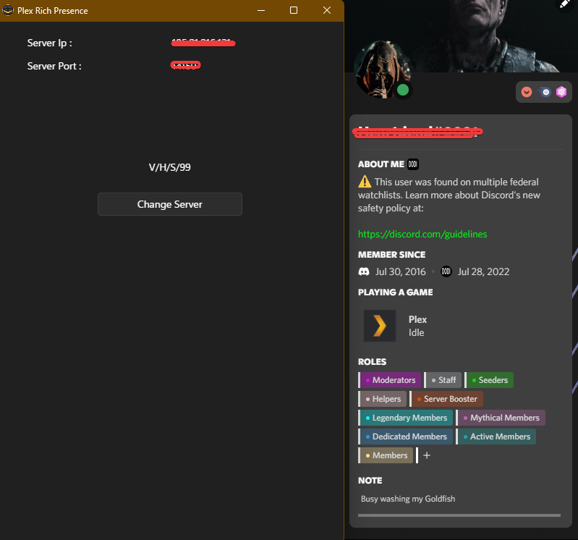Click the Server Ip label
This screenshot has width=578, height=540.
[50, 43]
